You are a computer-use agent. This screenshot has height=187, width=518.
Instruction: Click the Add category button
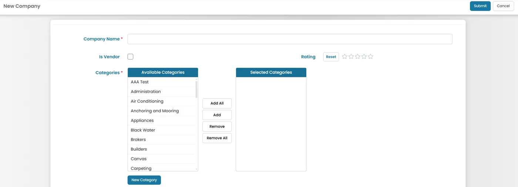pos(217,115)
